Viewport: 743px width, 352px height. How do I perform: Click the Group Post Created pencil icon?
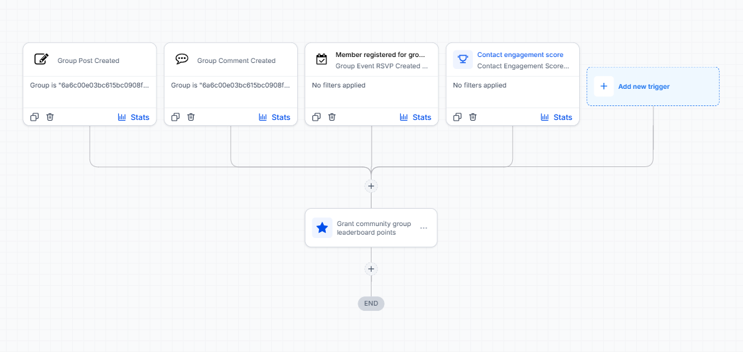[42, 59]
